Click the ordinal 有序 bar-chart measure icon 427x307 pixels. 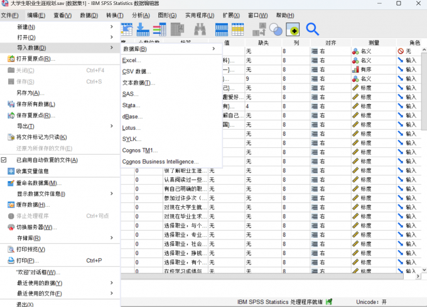click(x=355, y=70)
